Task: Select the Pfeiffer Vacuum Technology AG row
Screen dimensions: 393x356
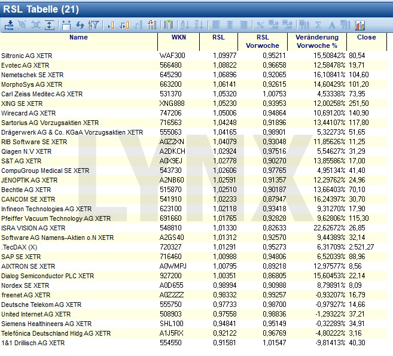Action: pos(193,218)
